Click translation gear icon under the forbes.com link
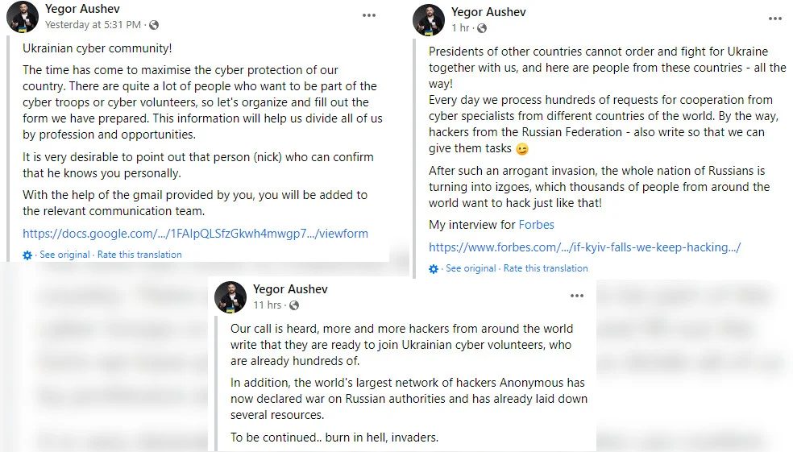793x452 pixels. (x=434, y=268)
